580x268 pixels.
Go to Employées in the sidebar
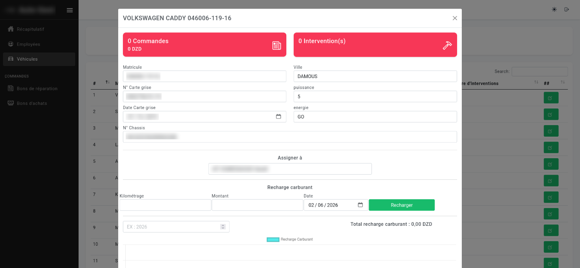[28, 44]
